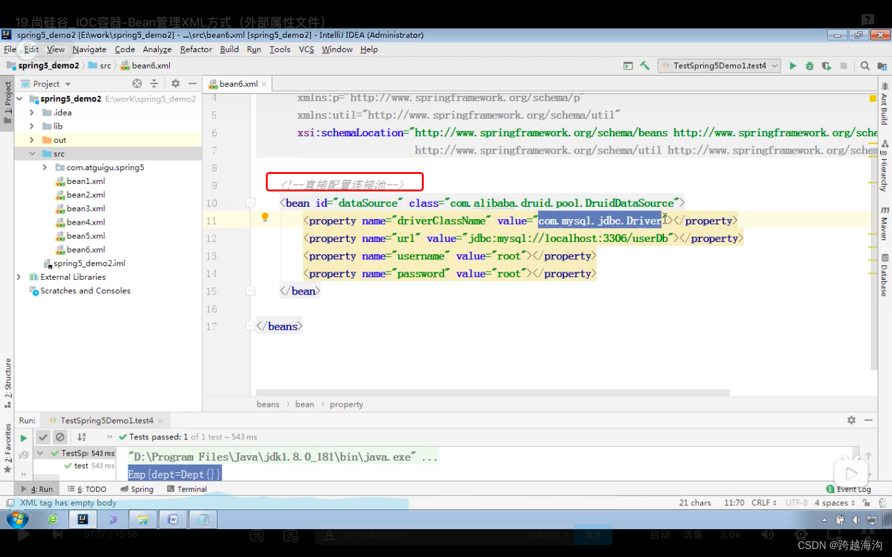
Task: Rerun the test in Run panel
Action: coord(24,438)
